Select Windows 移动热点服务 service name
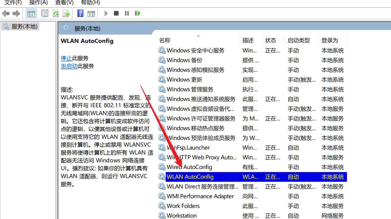 [196, 128]
